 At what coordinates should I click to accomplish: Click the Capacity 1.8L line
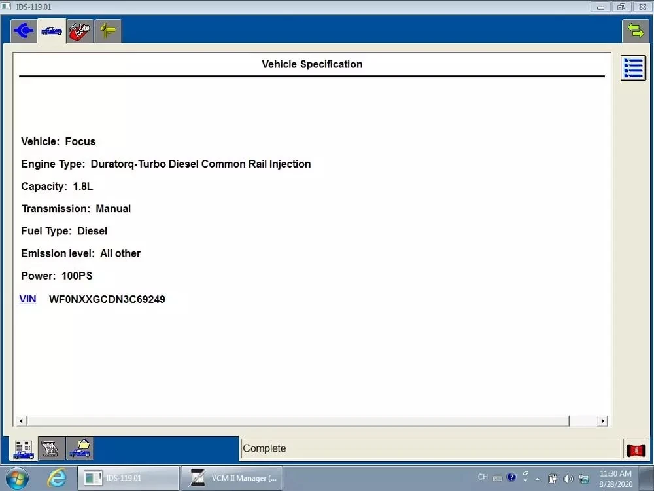57,186
